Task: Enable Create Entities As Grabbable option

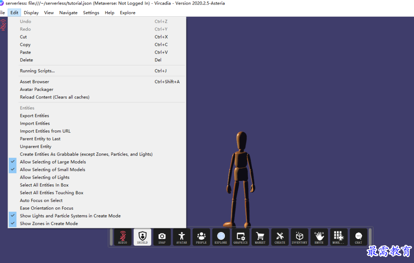Action: click(x=97, y=154)
